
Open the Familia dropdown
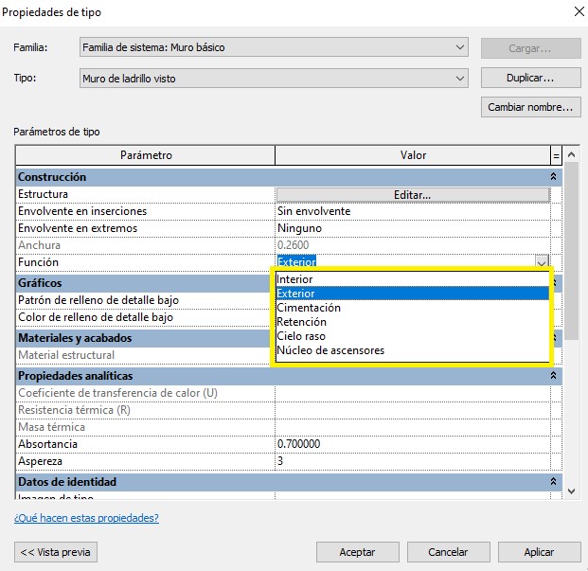click(x=275, y=47)
